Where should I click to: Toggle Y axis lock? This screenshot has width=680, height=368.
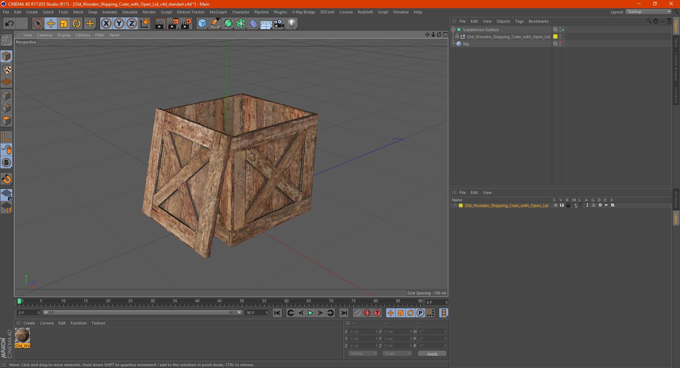tap(119, 24)
